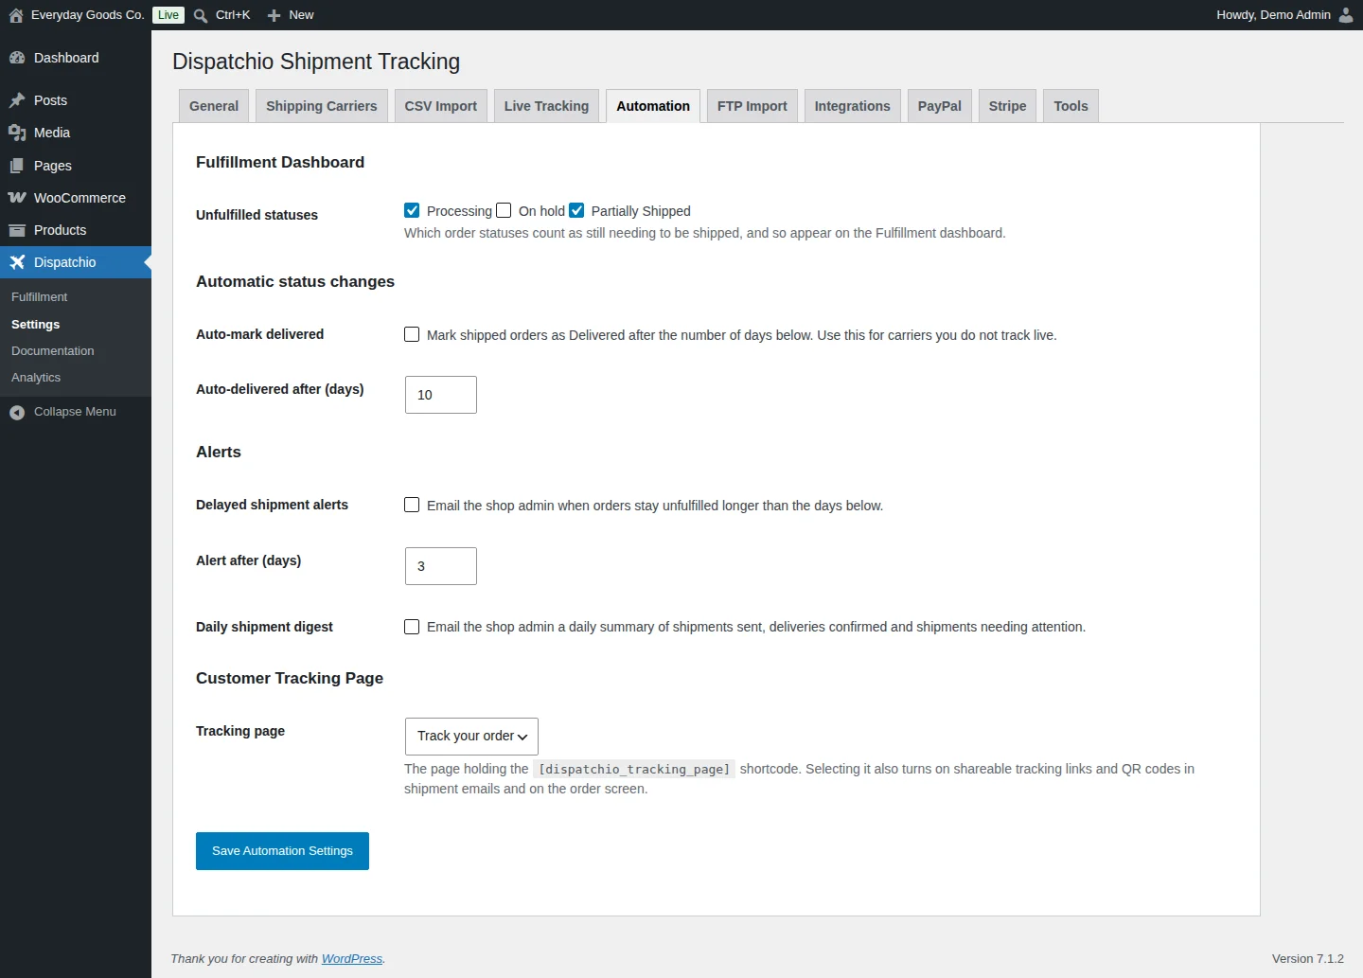
Task: Switch to the Shipping Carriers tab
Action: 322,106
